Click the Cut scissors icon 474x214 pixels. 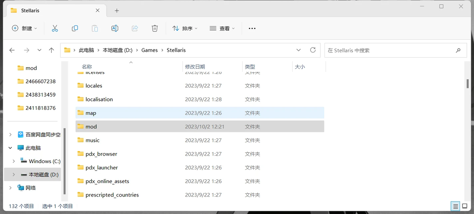(x=55, y=28)
